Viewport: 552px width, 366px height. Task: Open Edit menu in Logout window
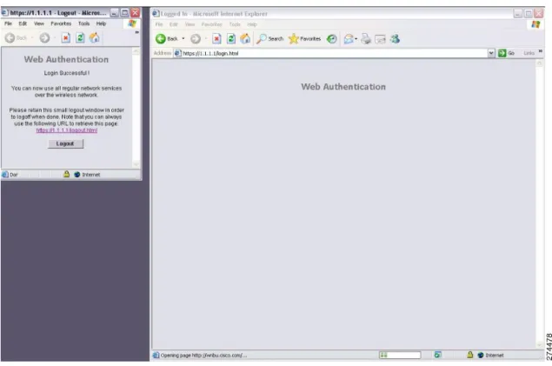[23, 23]
